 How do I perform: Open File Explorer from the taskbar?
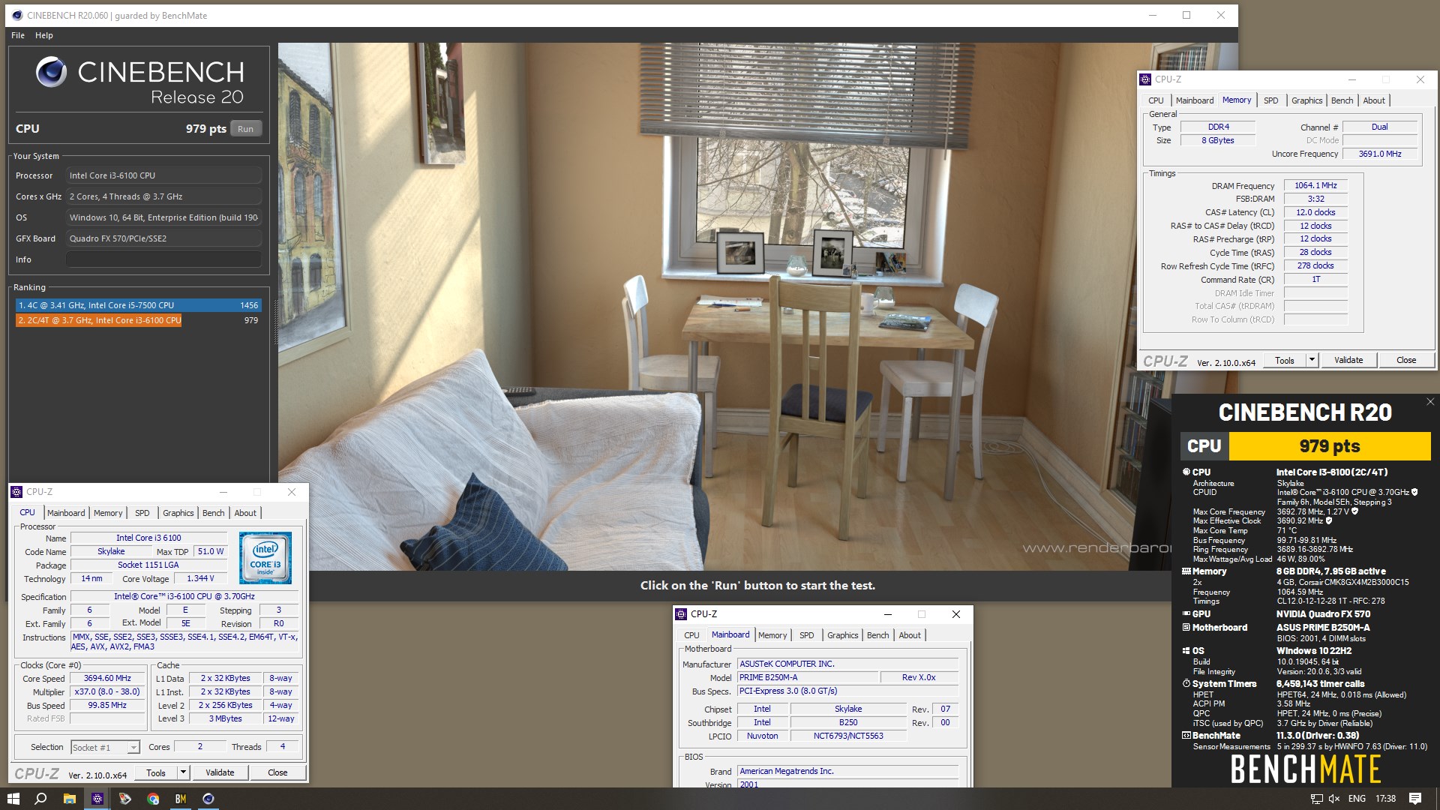coord(69,799)
